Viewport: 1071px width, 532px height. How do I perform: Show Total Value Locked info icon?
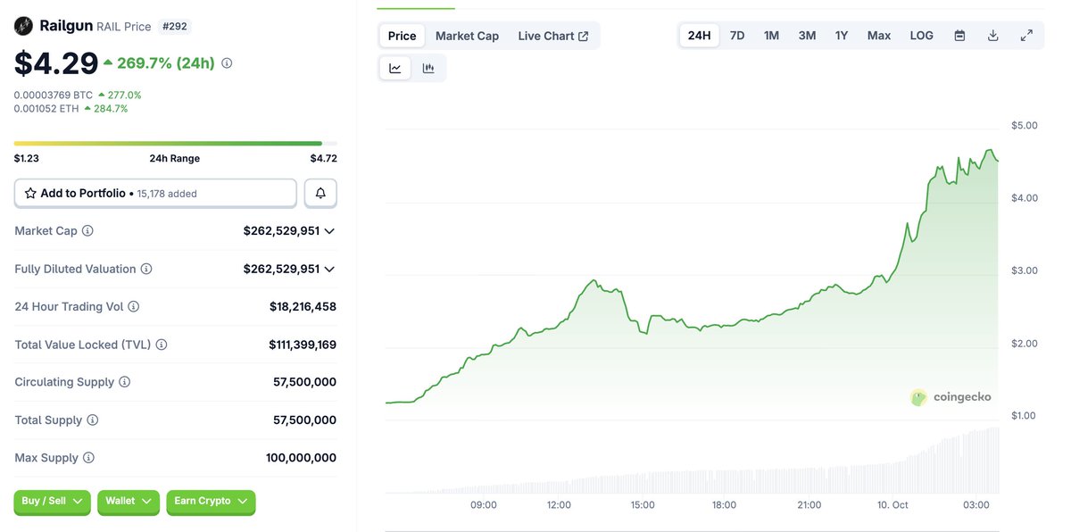click(162, 345)
